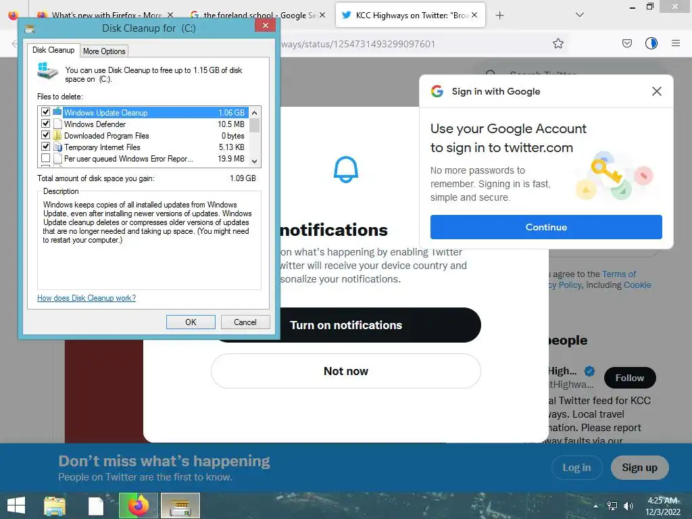Click OK in Disk Cleanup dialog
The height and width of the screenshot is (519, 692).
point(191,322)
